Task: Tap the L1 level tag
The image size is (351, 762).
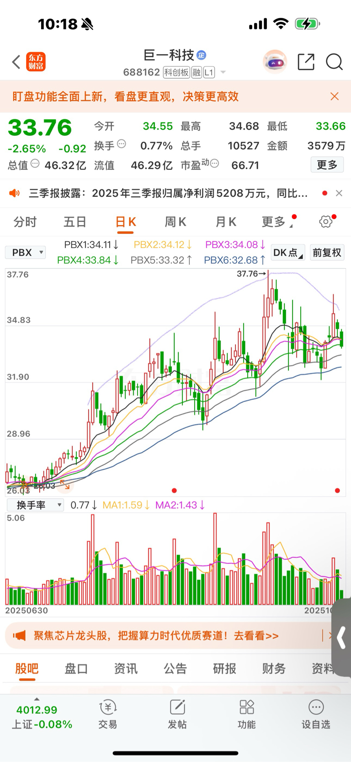Action: pos(209,72)
